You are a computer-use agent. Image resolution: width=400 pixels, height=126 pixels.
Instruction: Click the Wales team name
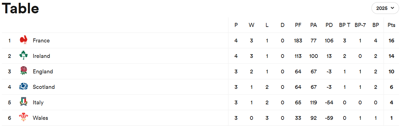pyautogui.click(x=40, y=118)
